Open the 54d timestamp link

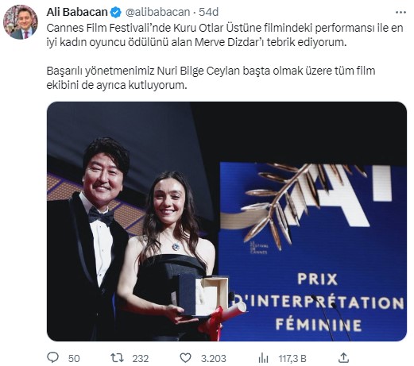coord(208,12)
